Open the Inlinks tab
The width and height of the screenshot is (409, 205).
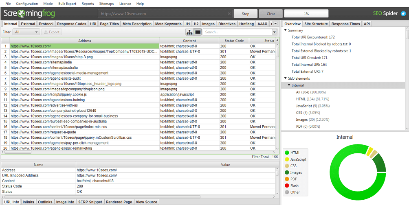coord(28,202)
